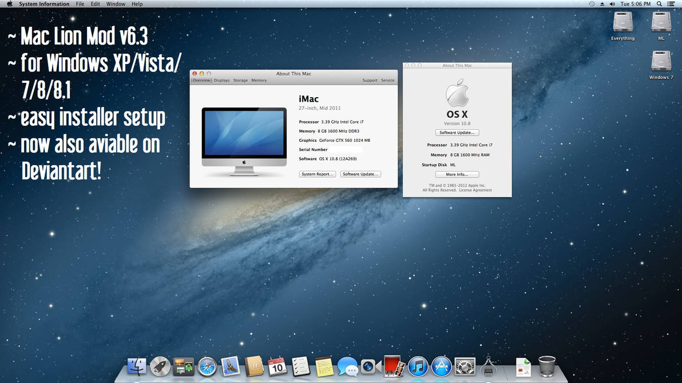The height and width of the screenshot is (383, 682).
Task: Open the System Information app menu
Action: pos(44,4)
